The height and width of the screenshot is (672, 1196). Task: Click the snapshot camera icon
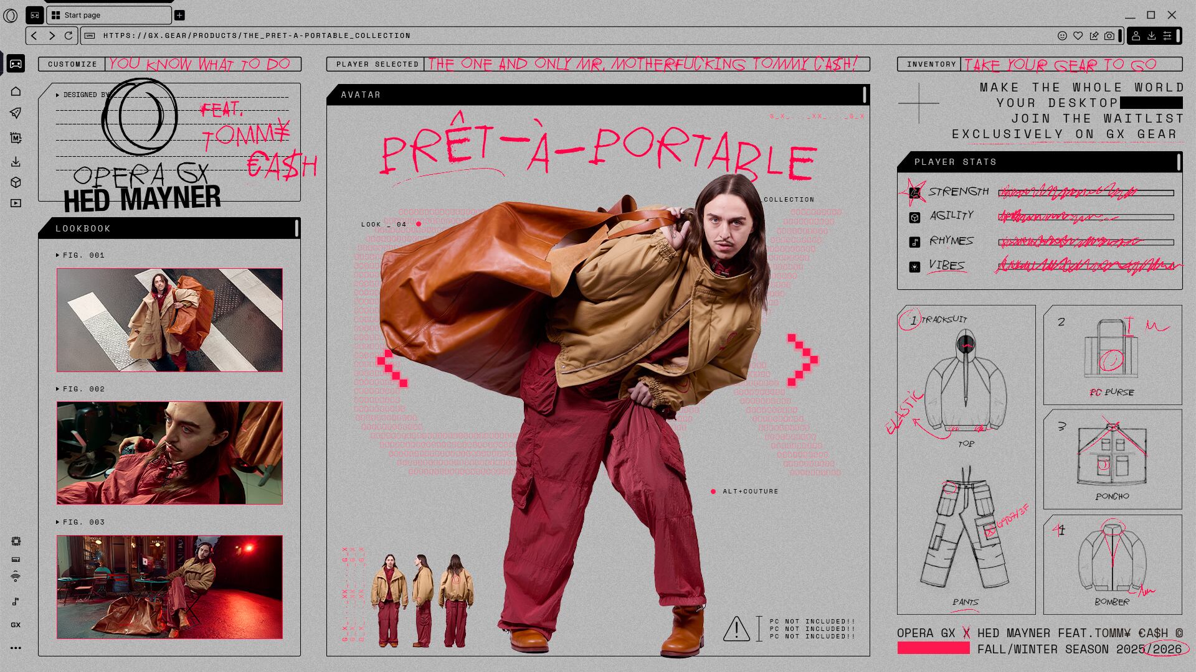[1109, 36]
